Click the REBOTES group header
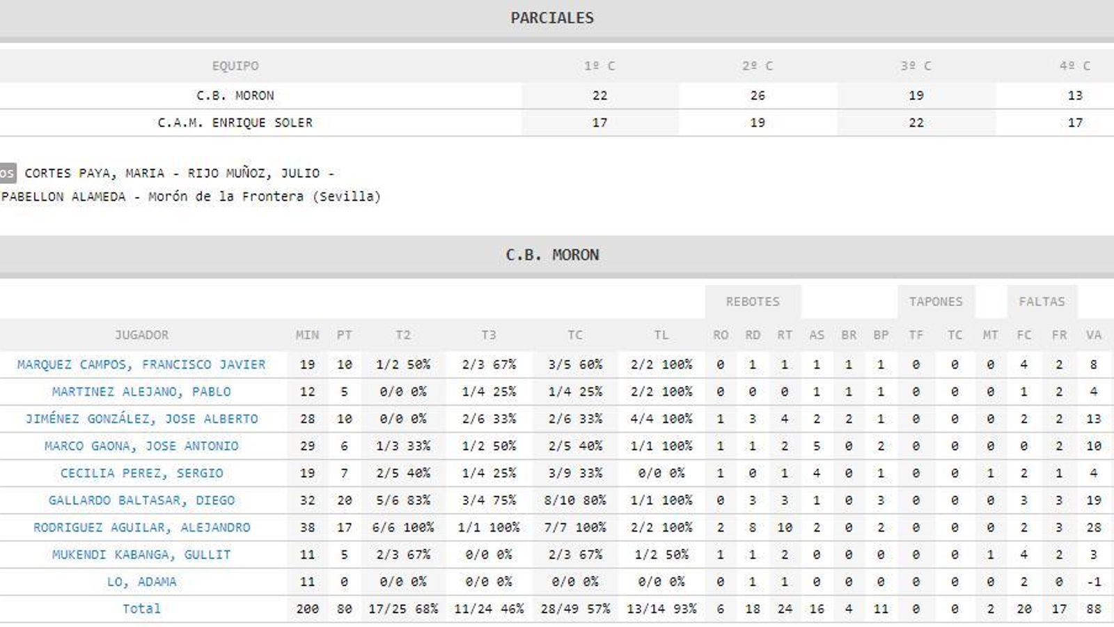1114x627 pixels. click(x=753, y=302)
